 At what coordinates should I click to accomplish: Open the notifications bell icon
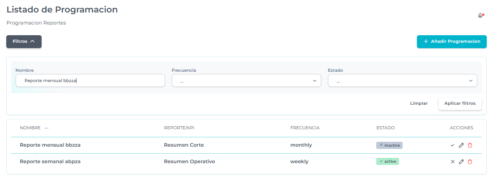pyautogui.click(x=480, y=16)
